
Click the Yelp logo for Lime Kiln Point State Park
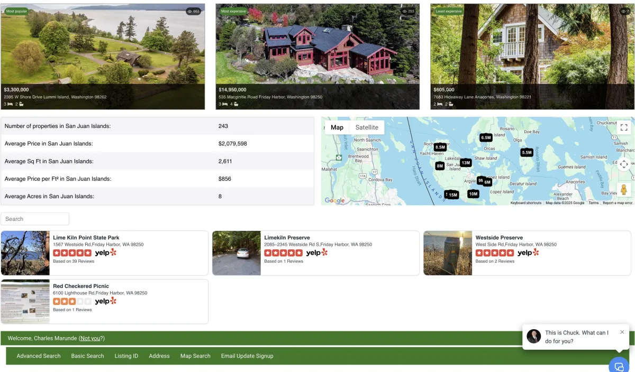coord(106,253)
